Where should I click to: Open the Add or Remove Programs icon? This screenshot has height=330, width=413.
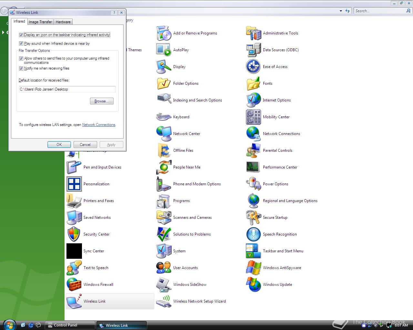click(x=164, y=33)
